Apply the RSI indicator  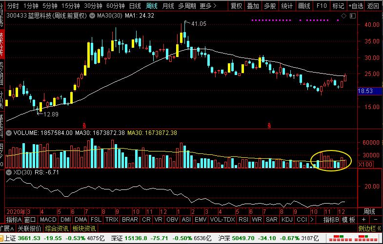[x=243, y=220]
